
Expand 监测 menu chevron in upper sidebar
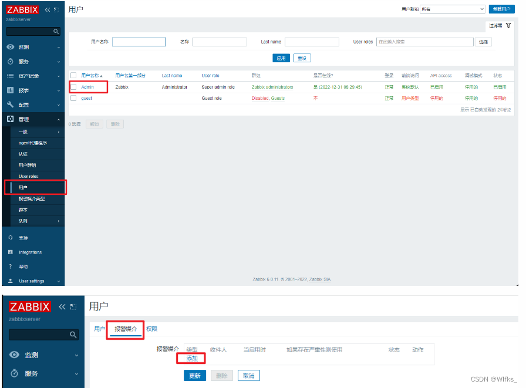59,48
